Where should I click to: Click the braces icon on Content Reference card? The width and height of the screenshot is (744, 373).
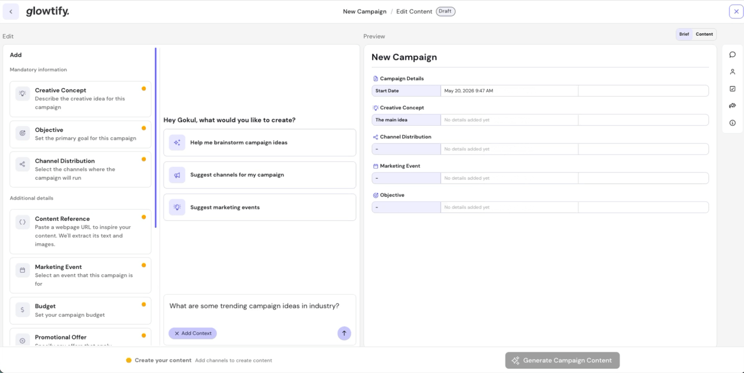22,222
